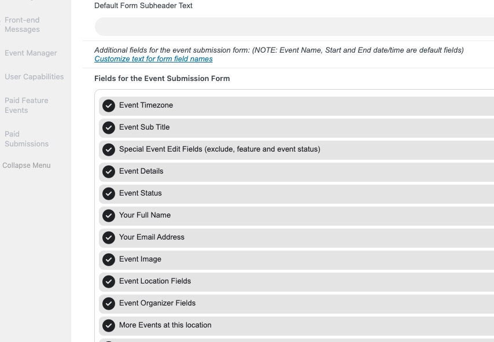The height and width of the screenshot is (342, 494).
Task: Open Paid Submissions section
Action: click(x=27, y=139)
